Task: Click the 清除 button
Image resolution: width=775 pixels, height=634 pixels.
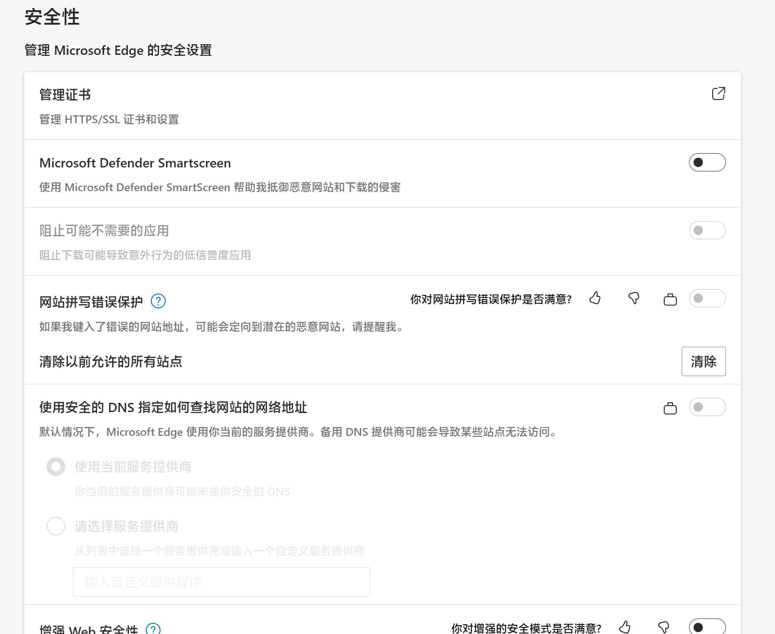Action: point(703,361)
